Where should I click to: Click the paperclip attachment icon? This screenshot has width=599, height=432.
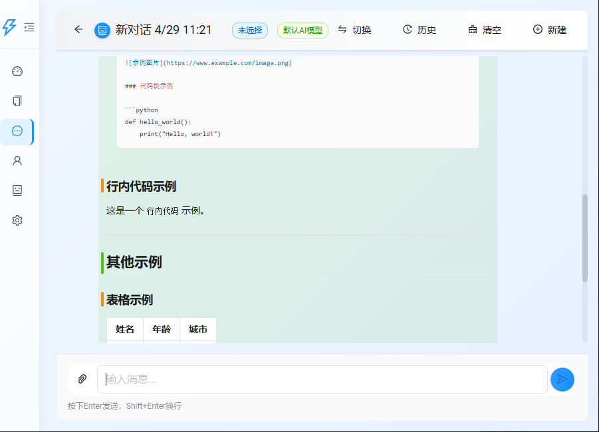82,379
